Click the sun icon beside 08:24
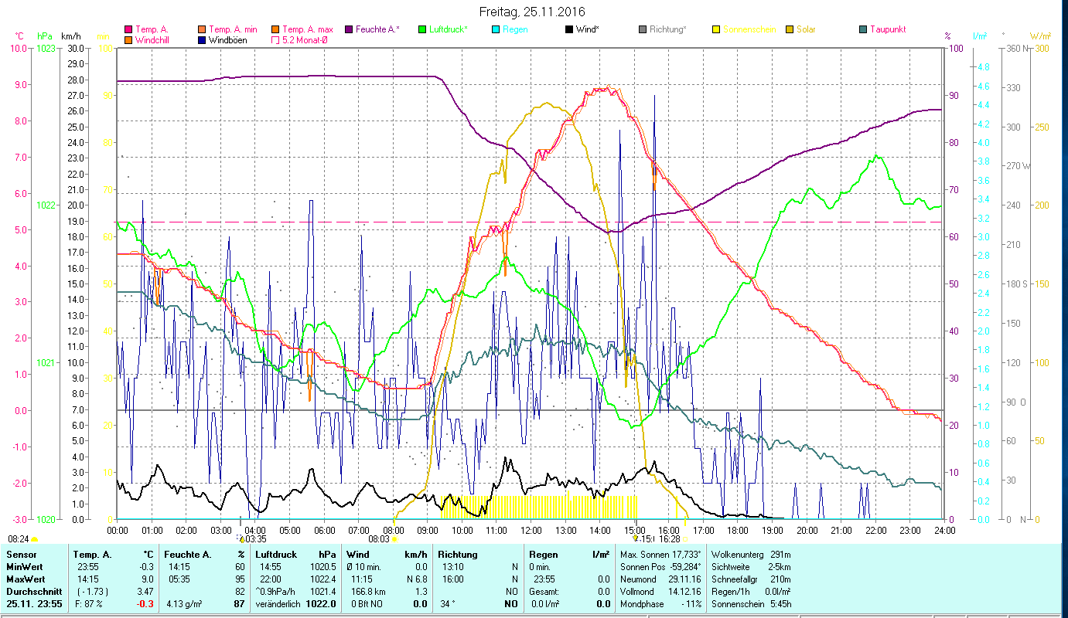Viewport: 1068px width, 618px height. 35,539
